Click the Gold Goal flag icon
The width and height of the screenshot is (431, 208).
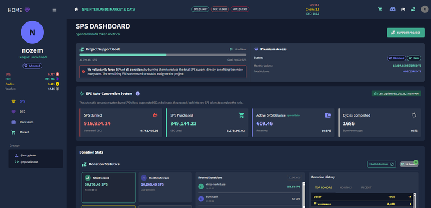tap(231, 49)
